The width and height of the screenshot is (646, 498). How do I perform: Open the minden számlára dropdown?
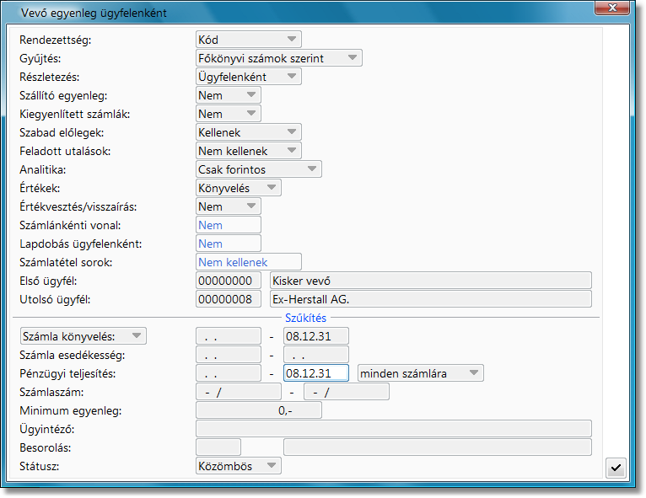point(420,373)
